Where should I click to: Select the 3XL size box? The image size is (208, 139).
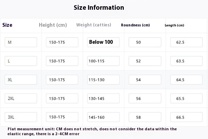click(x=21, y=117)
